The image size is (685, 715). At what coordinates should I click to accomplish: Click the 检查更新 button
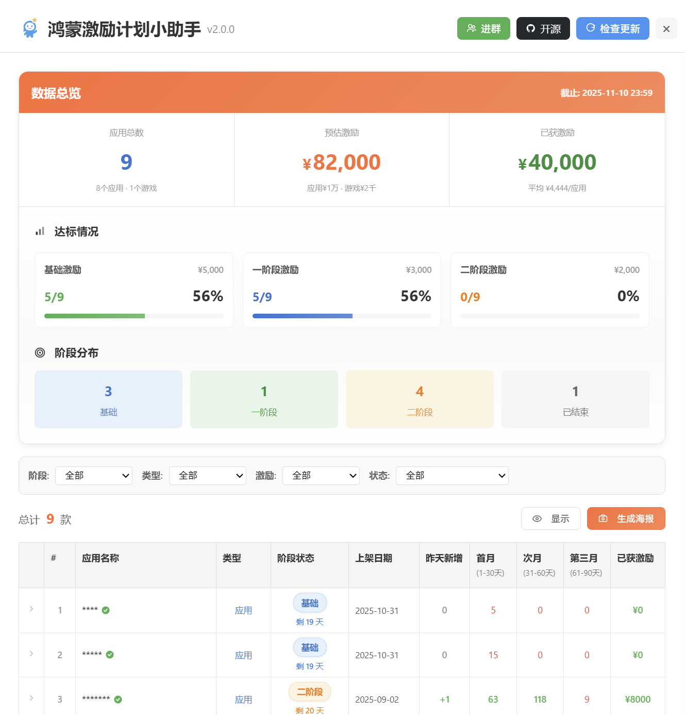tap(612, 28)
